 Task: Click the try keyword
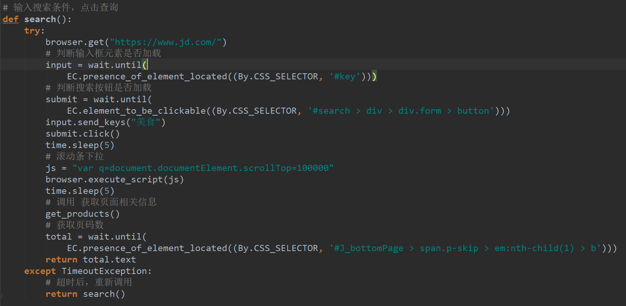(x=32, y=31)
